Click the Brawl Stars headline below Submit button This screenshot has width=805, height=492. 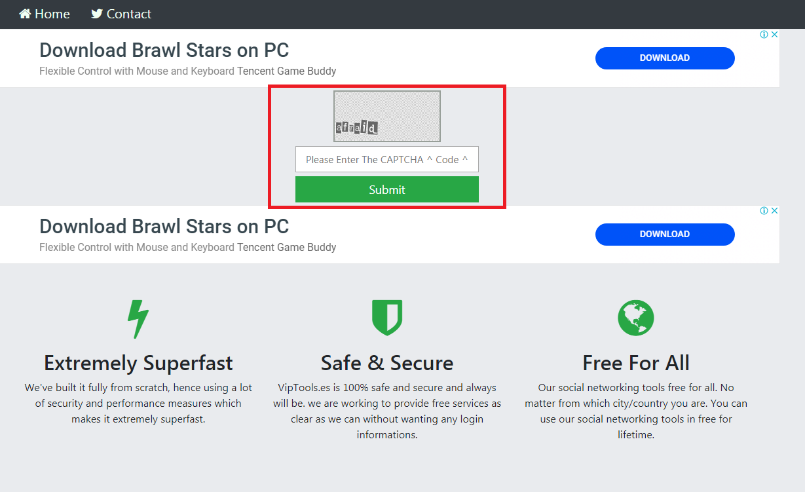(164, 226)
